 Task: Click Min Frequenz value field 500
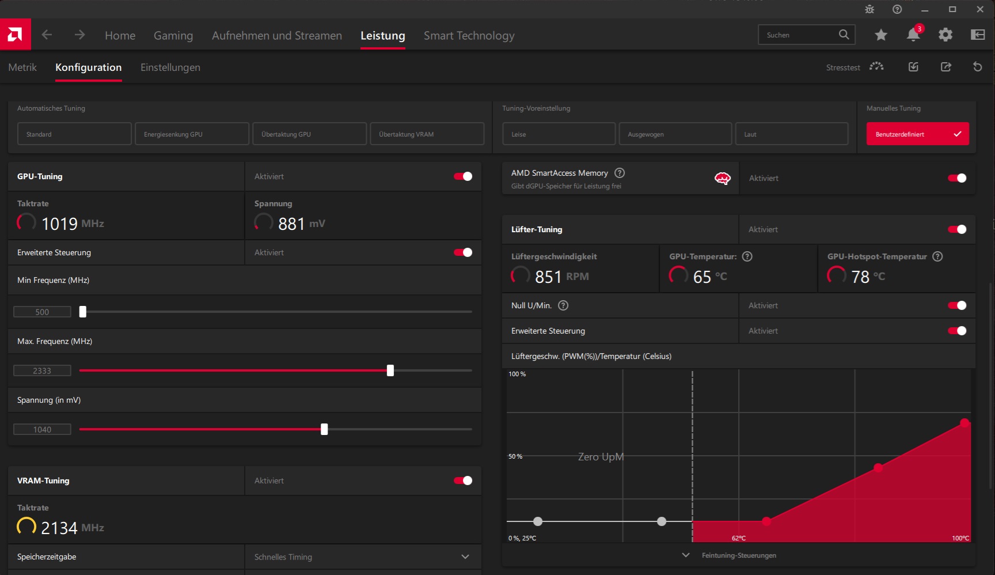pos(42,312)
